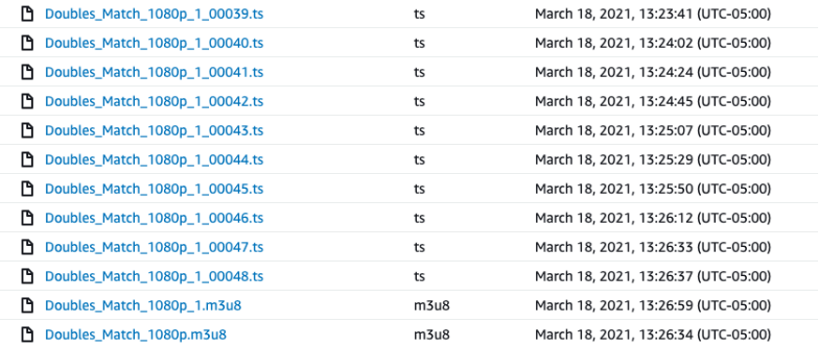The image size is (819, 348).
Task: Open Doubles_Match_1080p_1_00041.ts object link
Action: pos(154,72)
